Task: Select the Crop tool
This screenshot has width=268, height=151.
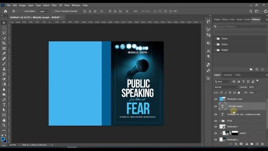Action: pyautogui.click(x=4, y=43)
